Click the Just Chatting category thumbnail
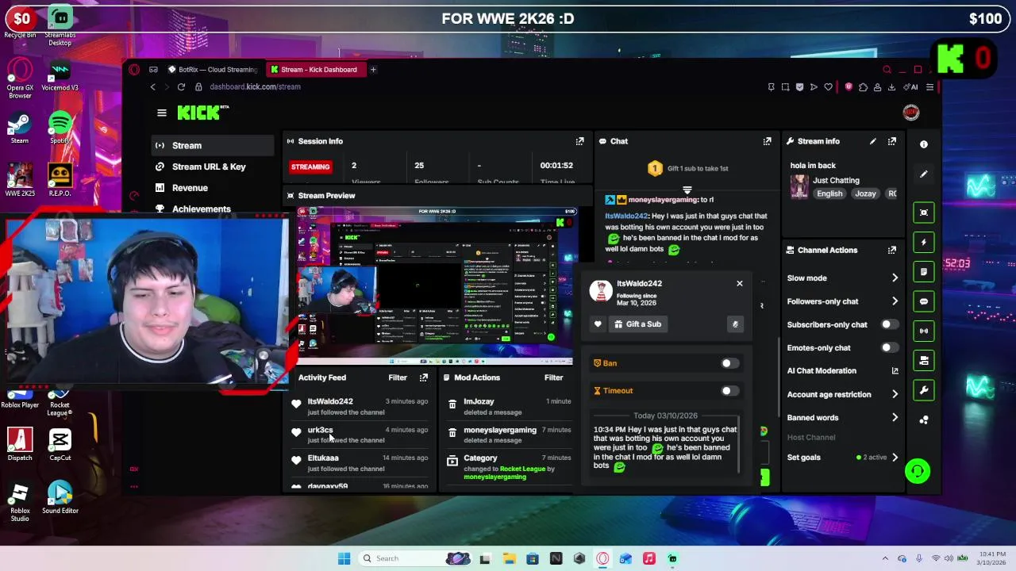 click(x=799, y=186)
